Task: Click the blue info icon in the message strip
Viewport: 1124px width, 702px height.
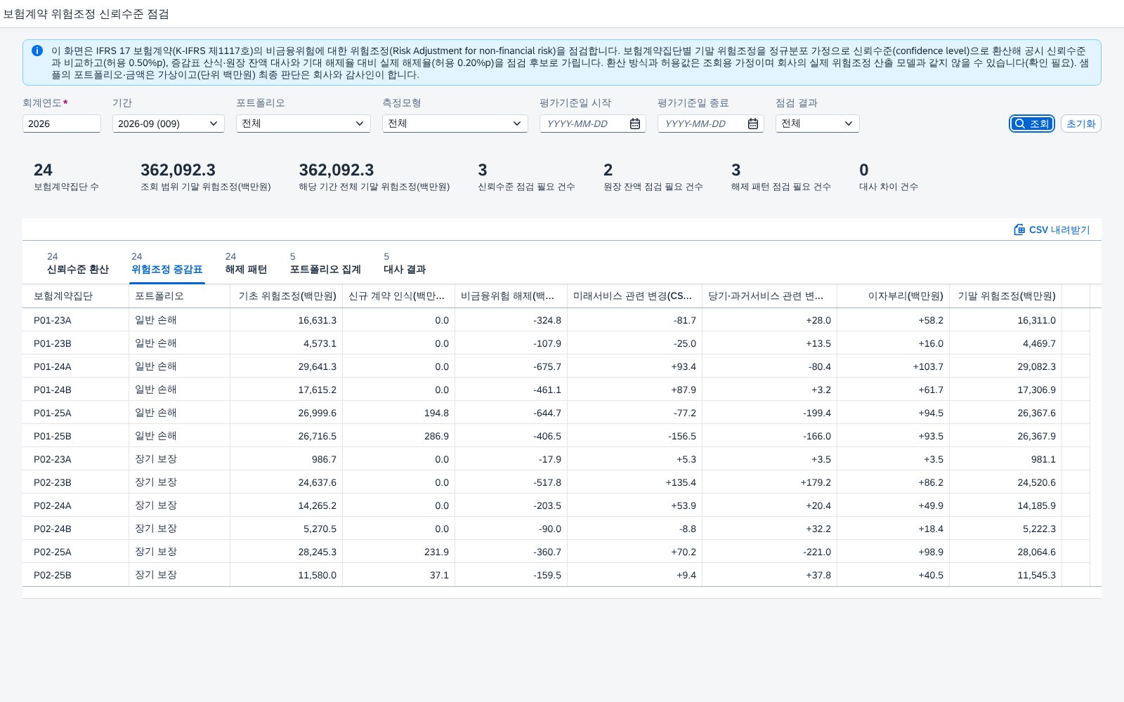Action: click(x=37, y=51)
